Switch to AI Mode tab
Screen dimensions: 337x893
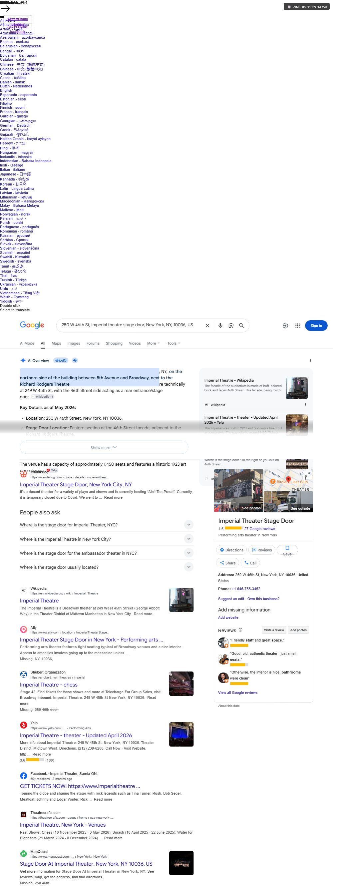[27, 347]
